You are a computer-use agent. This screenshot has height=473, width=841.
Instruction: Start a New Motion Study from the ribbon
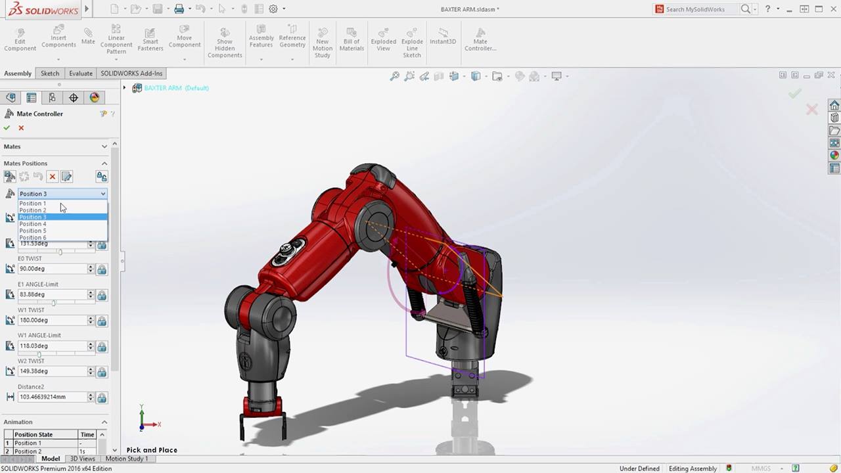point(322,43)
